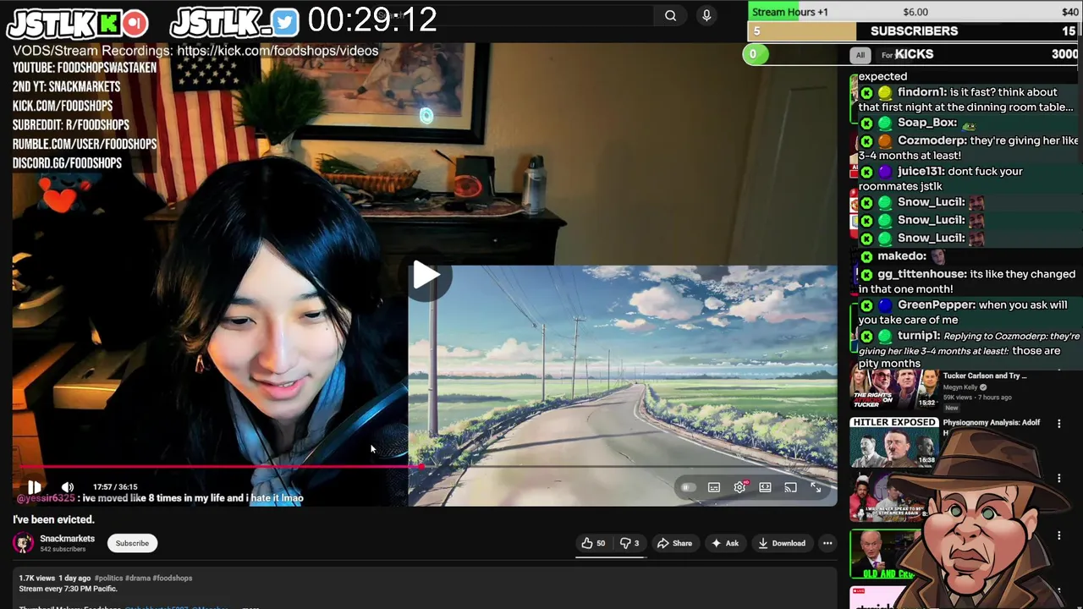The width and height of the screenshot is (1083, 609).
Task: Open the Share dialog
Action: click(x=674, y=543)
